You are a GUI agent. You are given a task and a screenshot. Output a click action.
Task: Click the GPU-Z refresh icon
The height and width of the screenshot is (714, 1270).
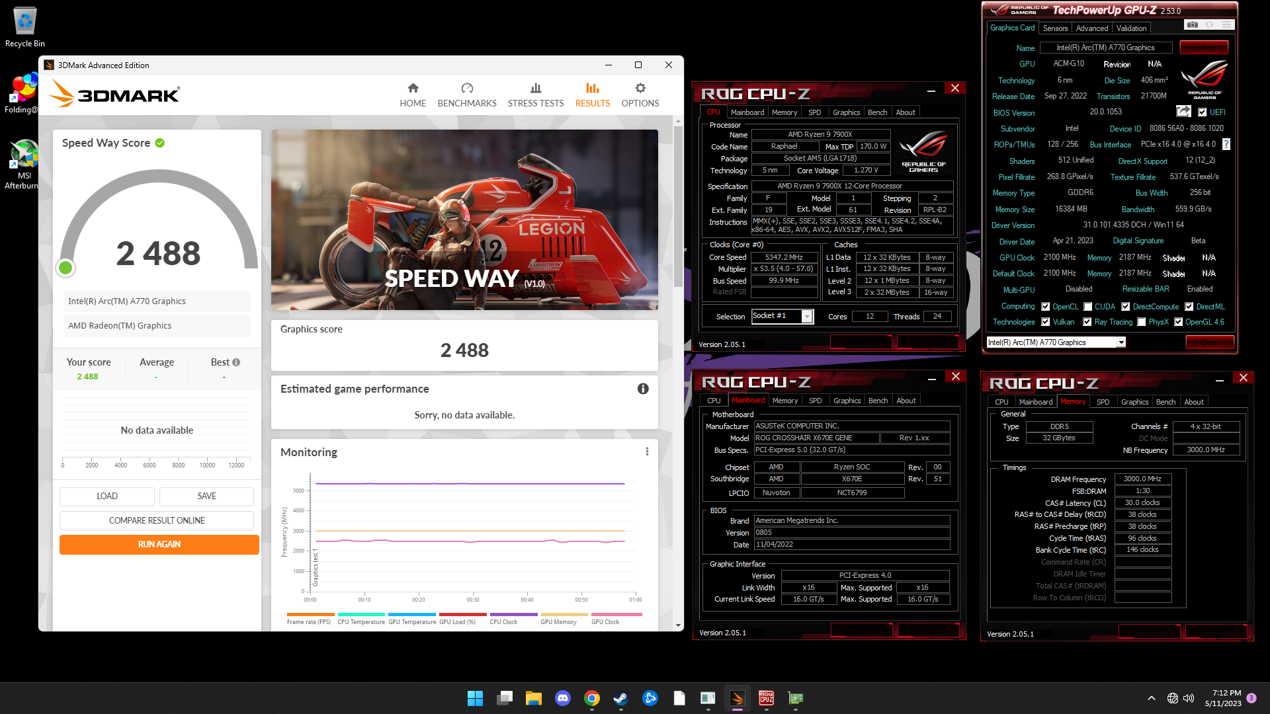[1209, 25]
